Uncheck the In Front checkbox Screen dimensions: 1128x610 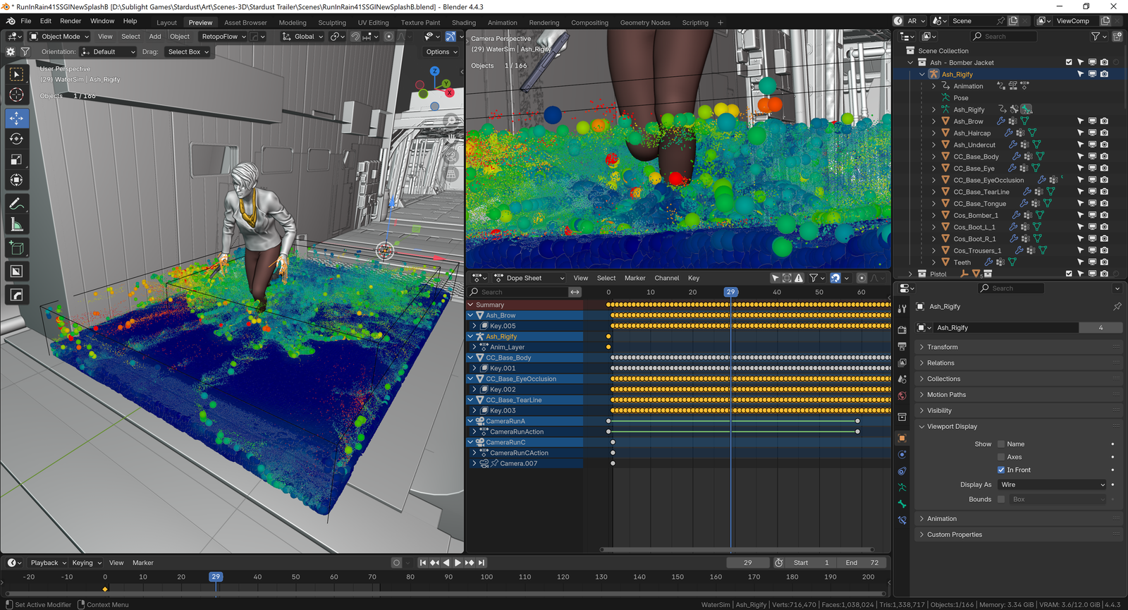(1000, 470)
